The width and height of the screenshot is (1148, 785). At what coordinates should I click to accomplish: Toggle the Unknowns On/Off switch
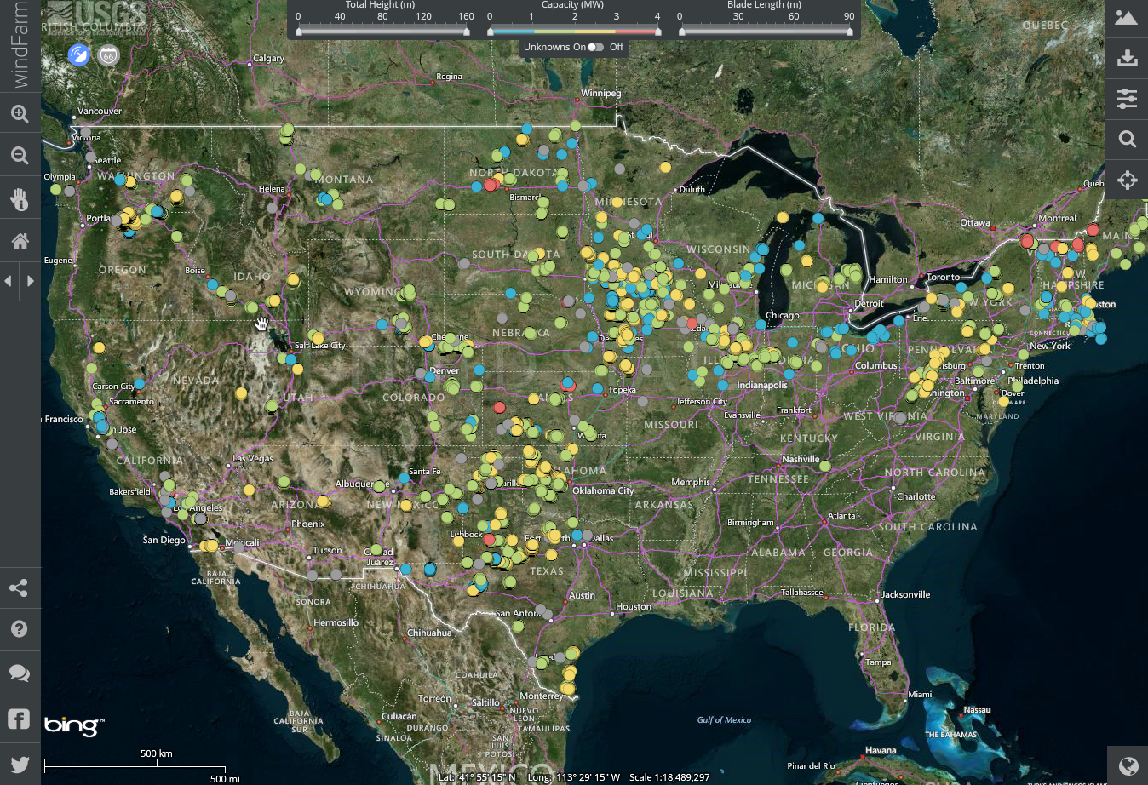[595, 47]
